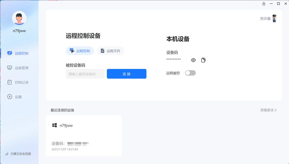
Task: Click the 控制记录 clipboard icon
Action: (x=9, y=82)
